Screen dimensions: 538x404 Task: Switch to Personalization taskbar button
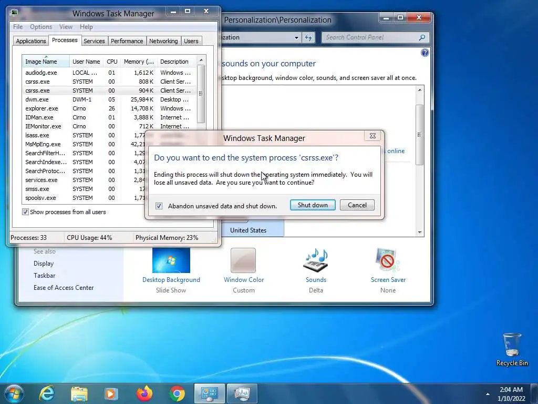[209, 393]
